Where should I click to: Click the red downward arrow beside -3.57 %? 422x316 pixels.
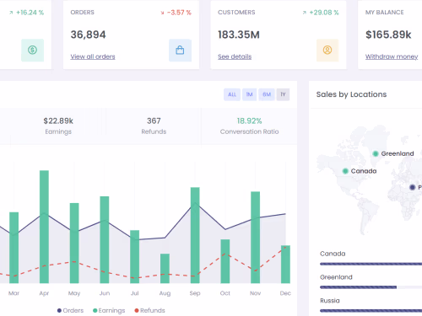point(162,13)
